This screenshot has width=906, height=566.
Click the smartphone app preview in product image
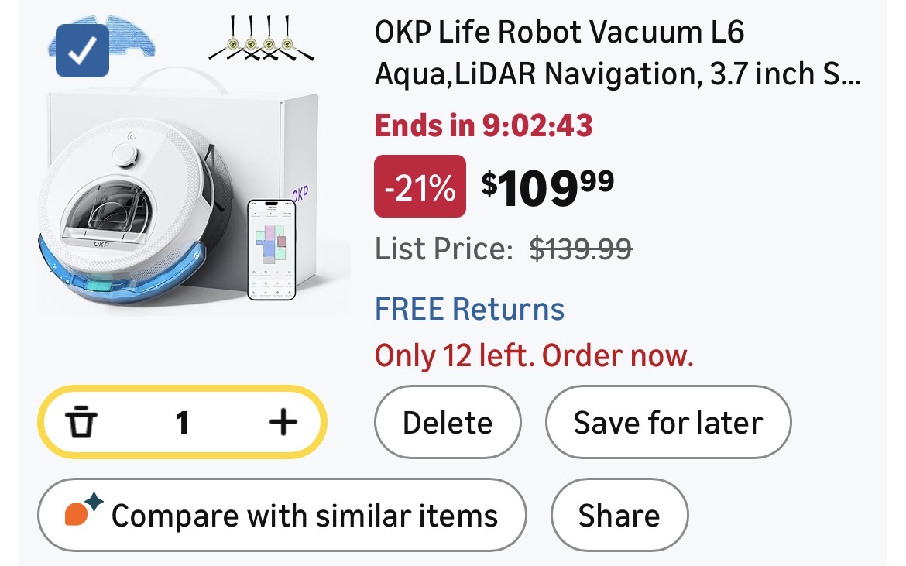point(271,249)
